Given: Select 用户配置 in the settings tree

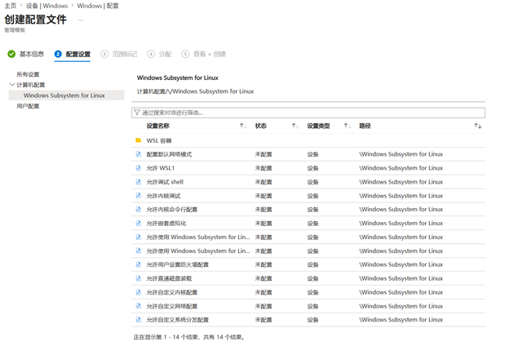Looking at the screenshot, I should (28, 106).
